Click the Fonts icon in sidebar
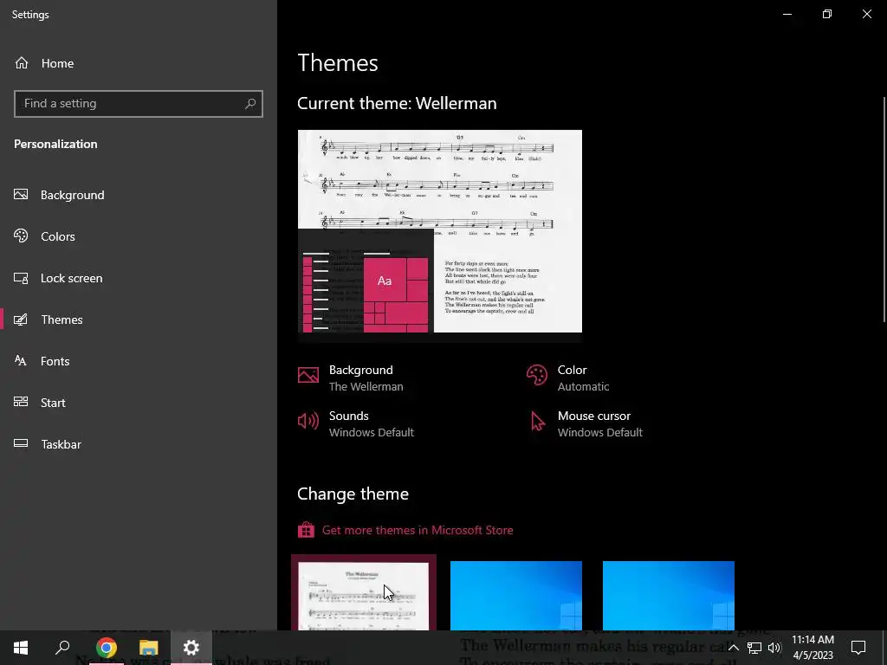This screenshot has height=665, width=887. (21, 361)
